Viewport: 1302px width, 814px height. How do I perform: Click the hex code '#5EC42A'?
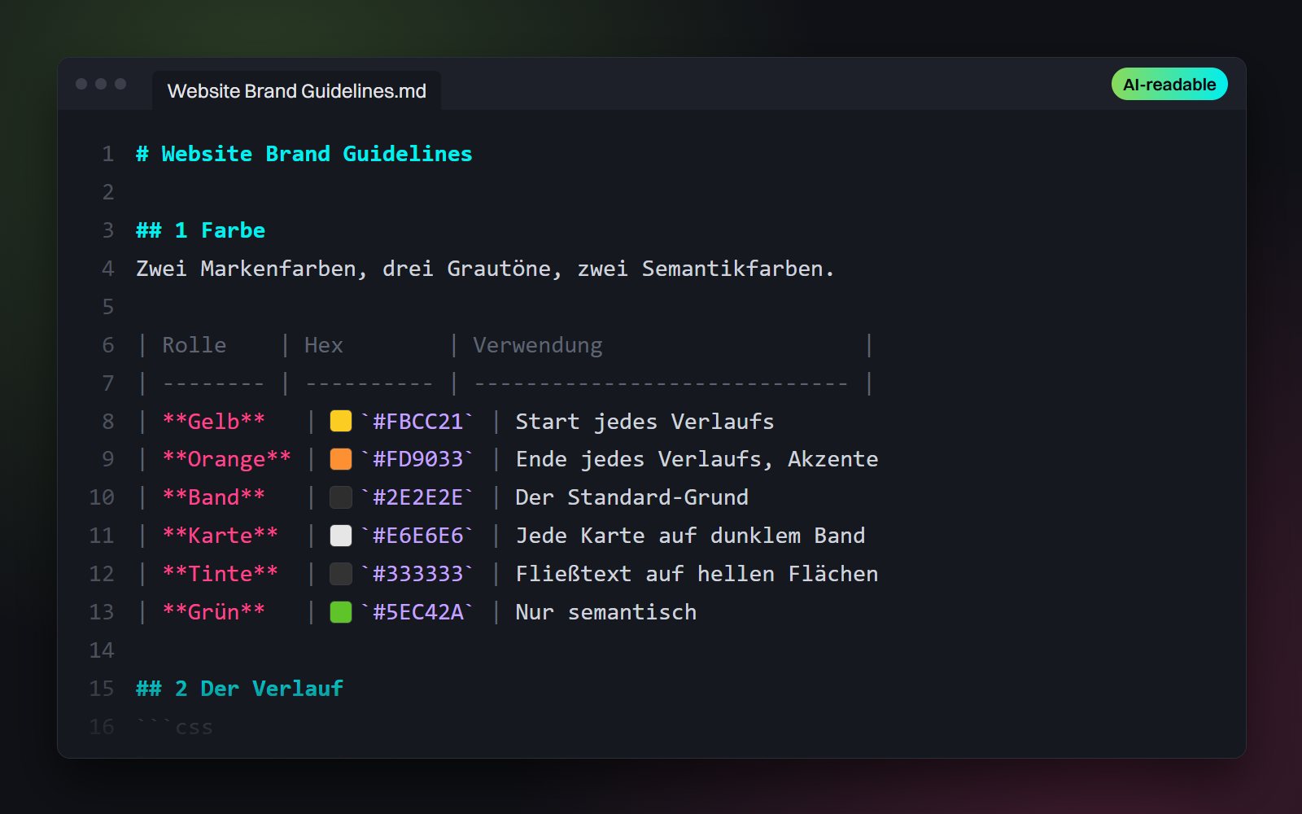point(417,612)
